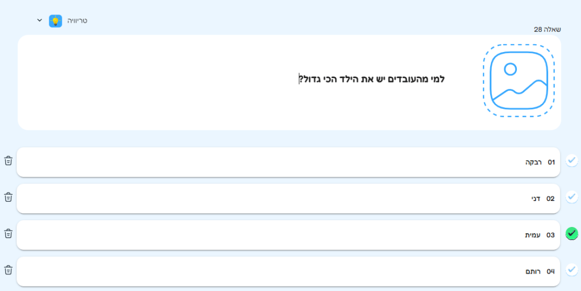
Task: Click the answer number 04
Action: pyautogui.click(x=550, y=272)
